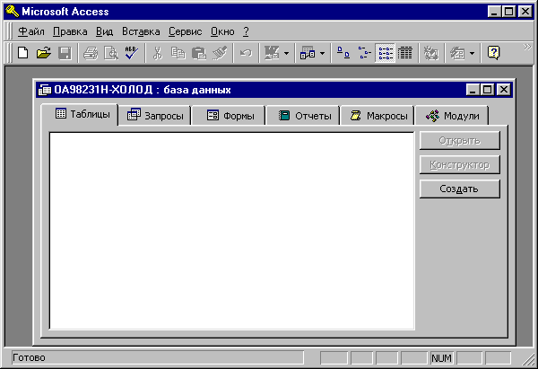The width and height of the screenshot is (538, 369).
Task: Click the Открыть button
Action: (460, 141)
